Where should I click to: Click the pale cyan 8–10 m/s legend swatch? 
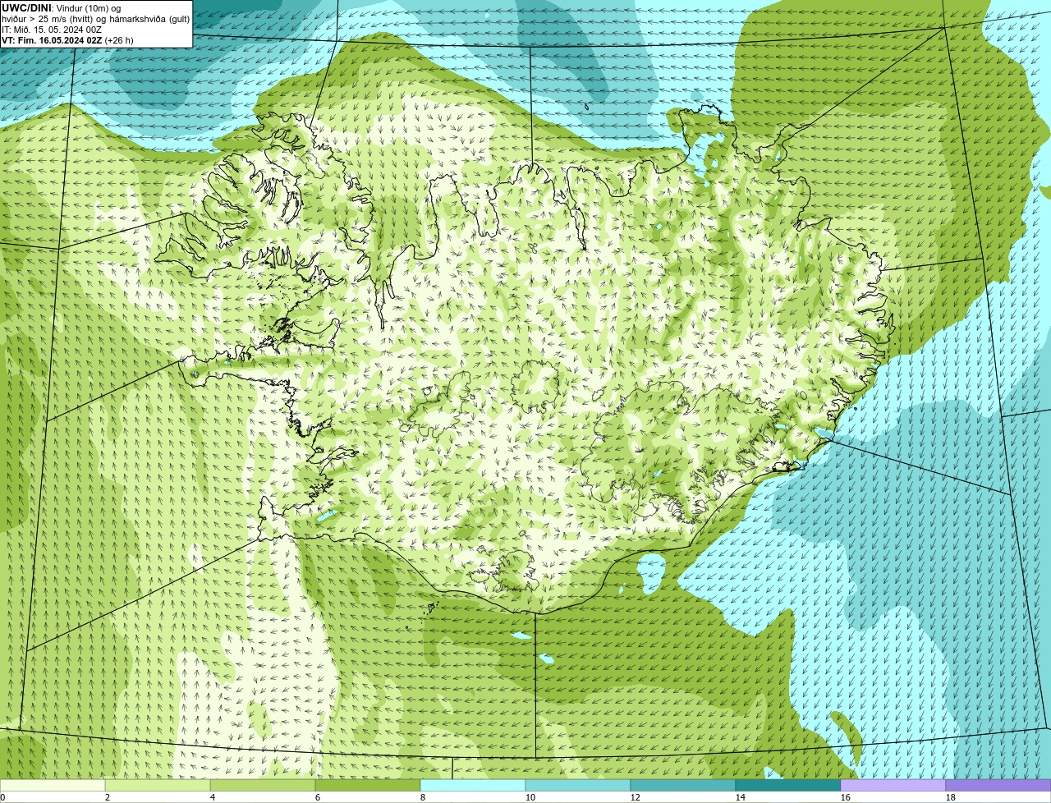coord(473,785)
